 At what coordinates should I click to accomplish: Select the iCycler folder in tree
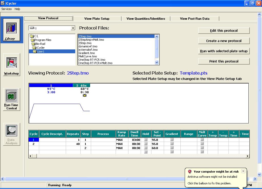point(38,48)
